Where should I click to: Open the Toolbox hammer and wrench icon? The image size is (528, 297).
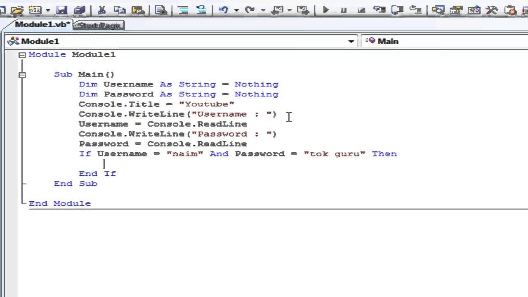(492, 10)
